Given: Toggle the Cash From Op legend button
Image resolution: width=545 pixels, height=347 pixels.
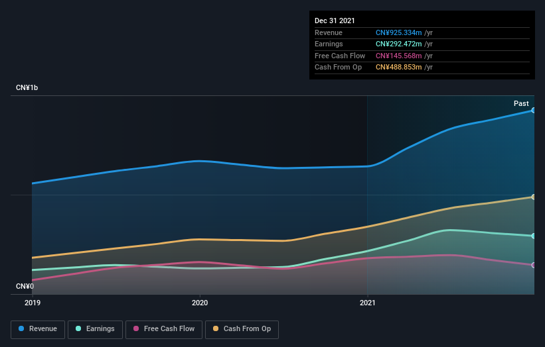Looking at the screenshot, I should click(x=242, y=329).
